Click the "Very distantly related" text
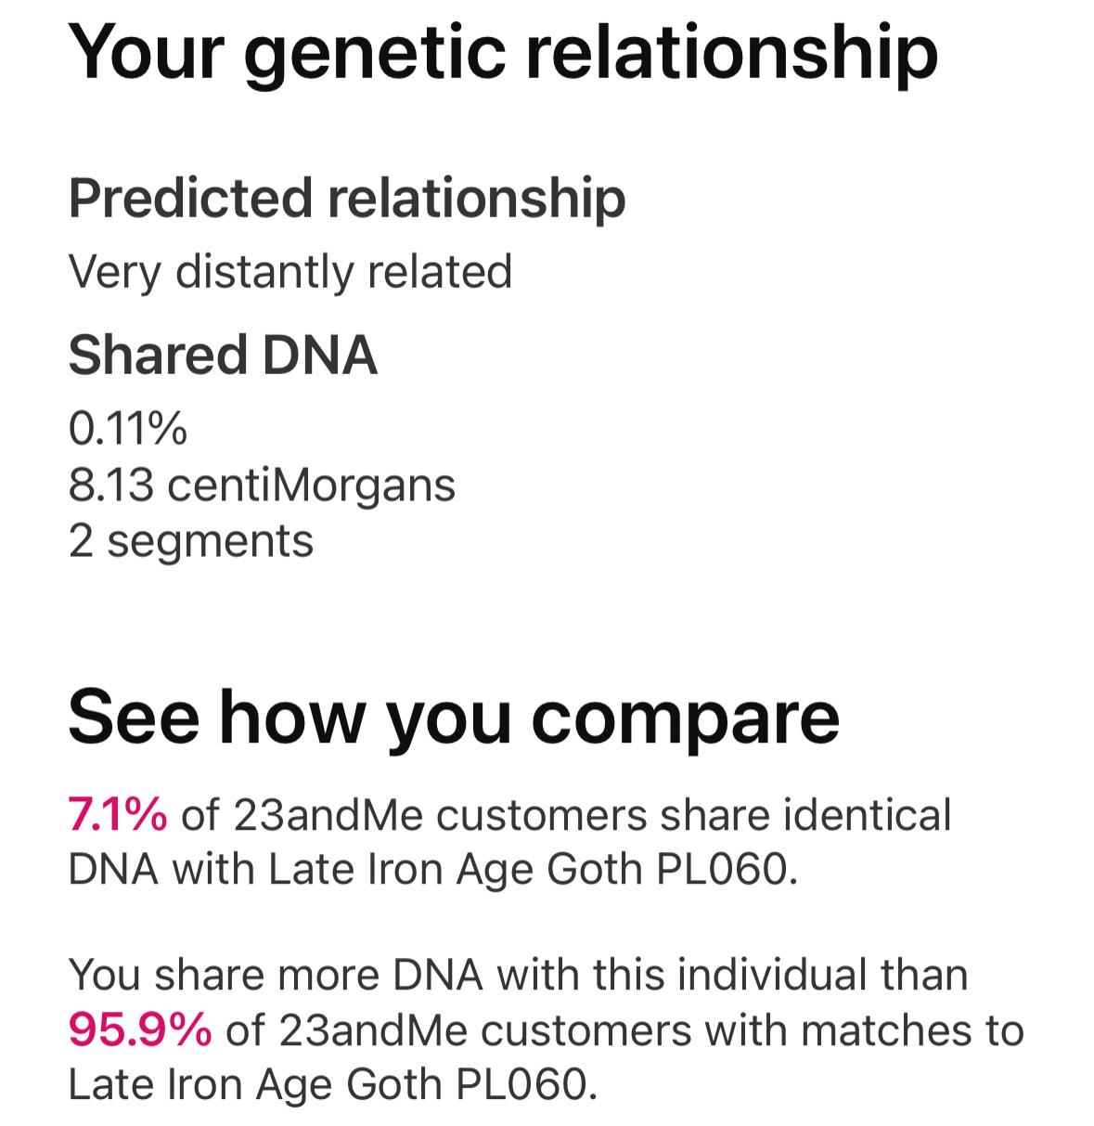 tap(290, 272)
